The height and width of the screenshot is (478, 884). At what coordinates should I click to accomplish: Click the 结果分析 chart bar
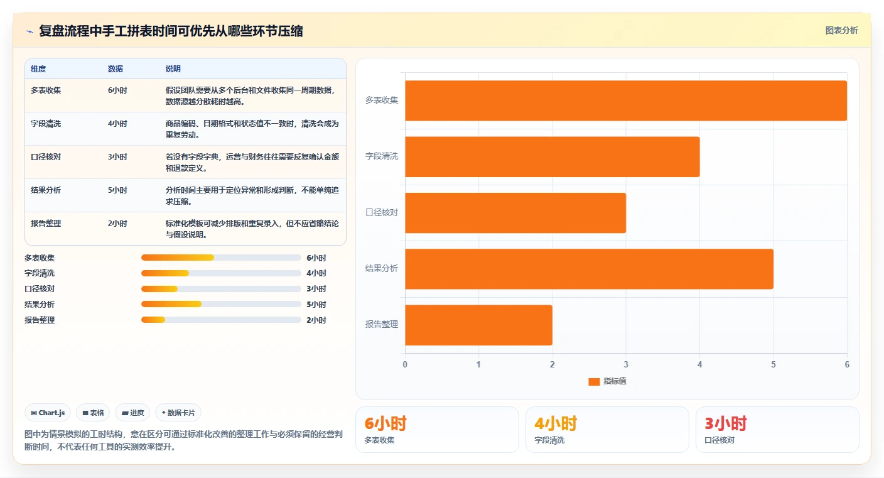589,269
